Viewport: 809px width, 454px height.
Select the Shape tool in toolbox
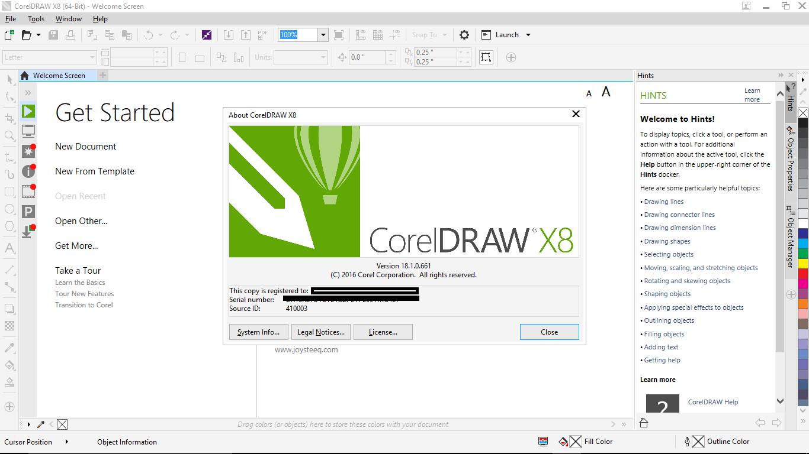[9, 98]
